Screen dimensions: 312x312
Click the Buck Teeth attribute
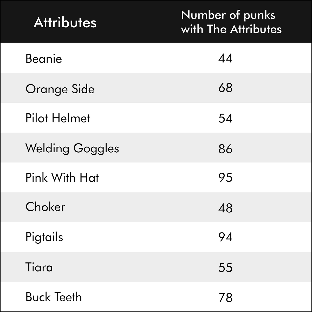coord(54,297)
